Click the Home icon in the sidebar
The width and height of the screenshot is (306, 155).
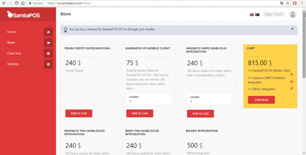[x=48, y=32]
